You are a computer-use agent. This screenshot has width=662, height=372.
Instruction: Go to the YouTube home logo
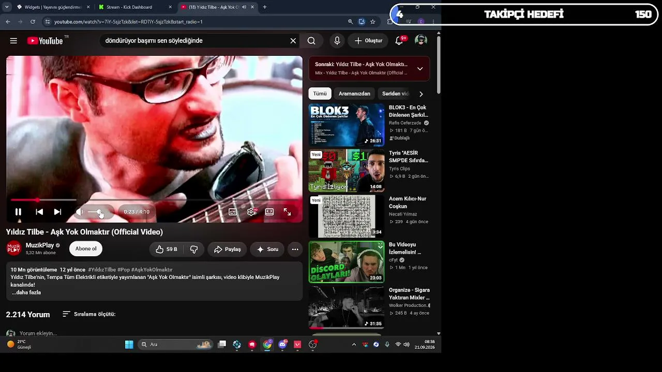(45, 41)
